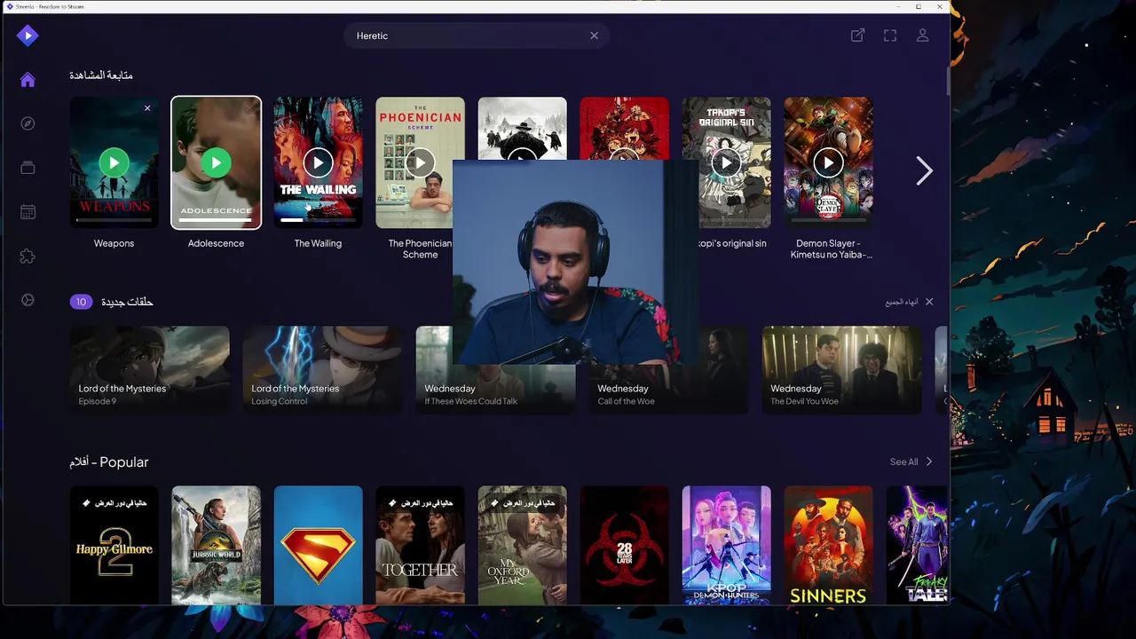This screenshot has height=639, width=1136.
Task: Click the search field containing Heretic
Action: [477, 35]
